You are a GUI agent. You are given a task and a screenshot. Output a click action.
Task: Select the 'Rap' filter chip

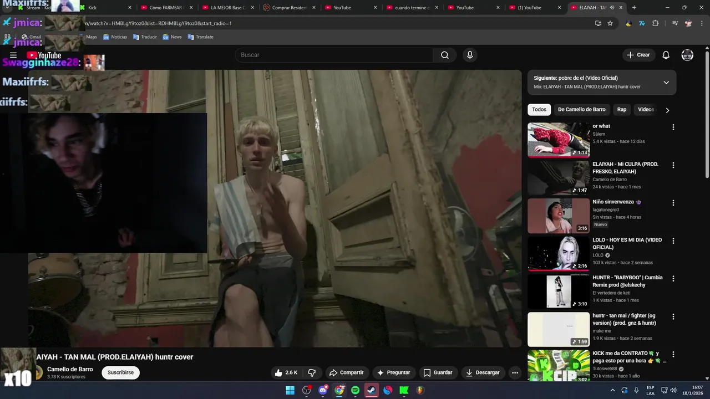pos(622,110)
